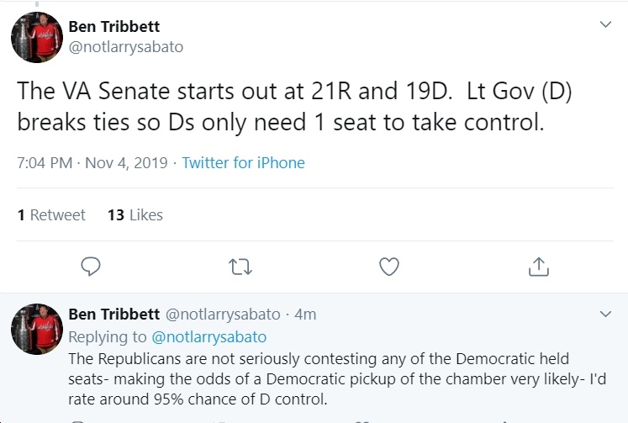Image resolution: width=628 pixels, height=423 pixels.
Task: Open the main tweet's chevron options menu
Action: (605, 24)
